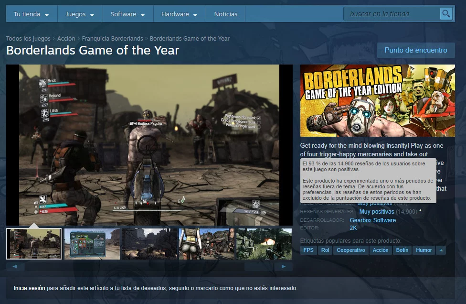Open the Hardware dropdown menu
The width and height of the screenshot is (466, 304).
pyautogui.click(x=179, y=14)
